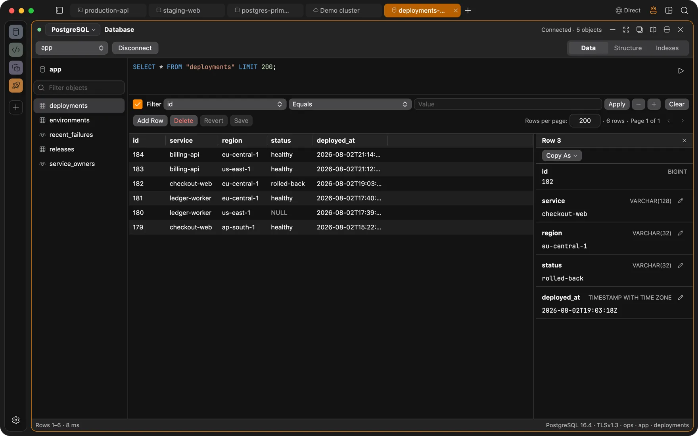
Task: Minimize the database panel dash icon
Action: click(x=613, y=30)
